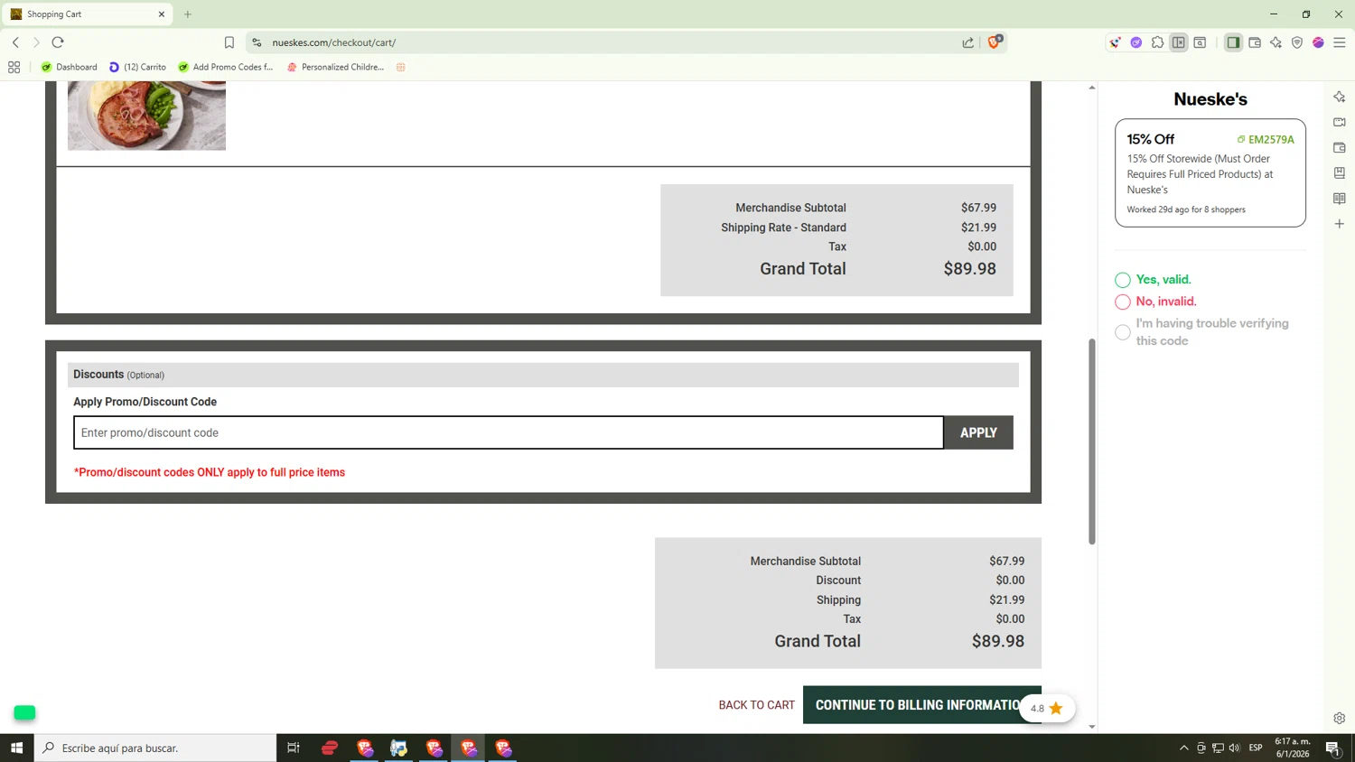Click the scrollbar up arrow
This screenshot has height=762, width=1355.
pos(1092,88)
